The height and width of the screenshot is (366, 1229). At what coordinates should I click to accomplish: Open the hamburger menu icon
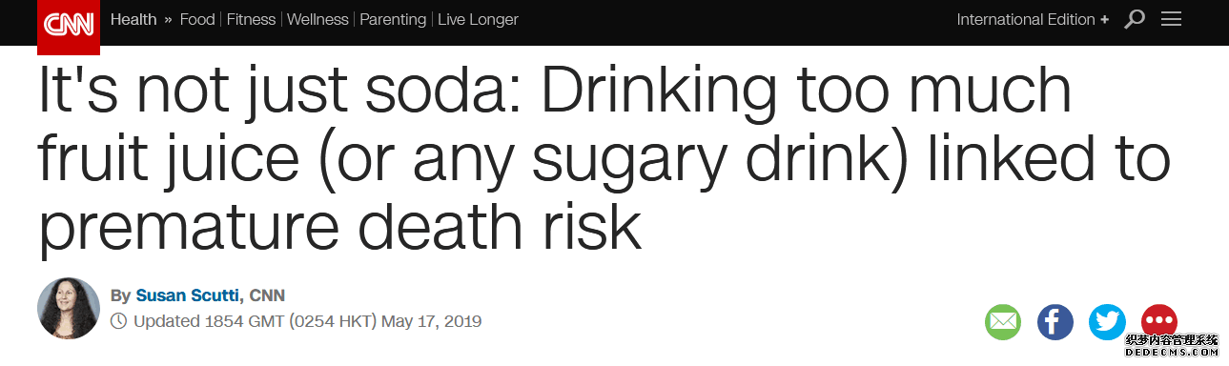[x=1171, y=19]
